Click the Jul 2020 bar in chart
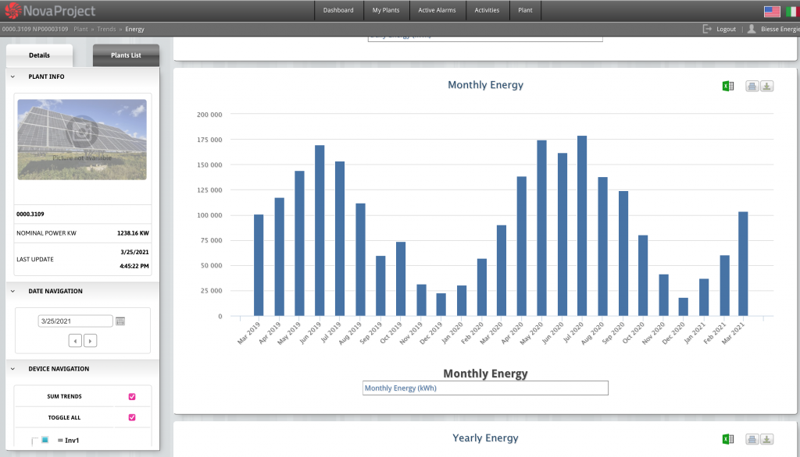This screenshot has width=800, height=457. (x=581, y=225)
